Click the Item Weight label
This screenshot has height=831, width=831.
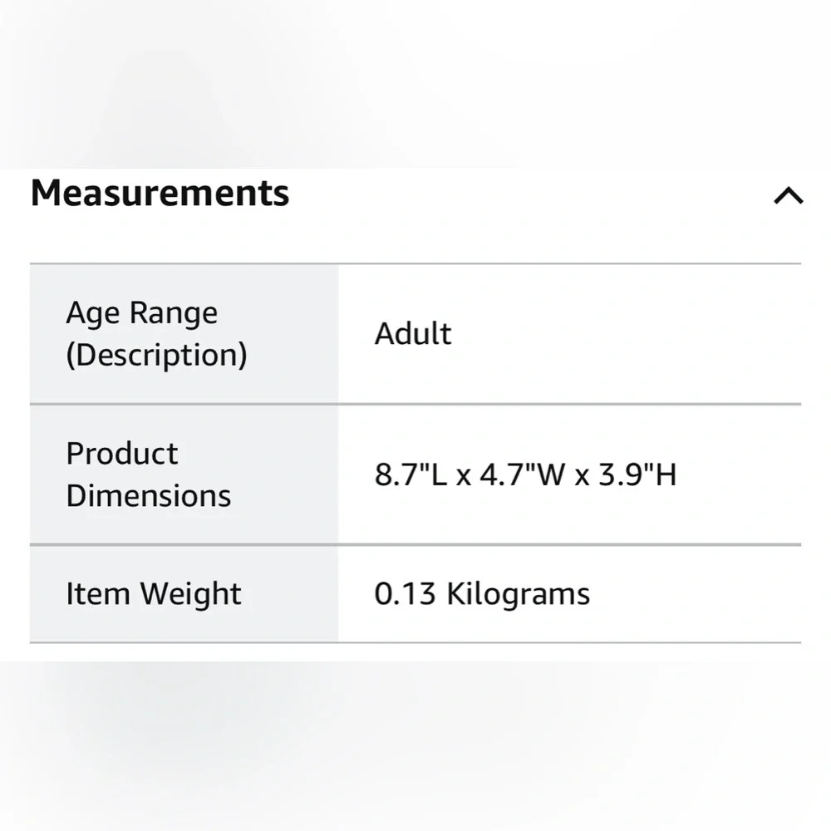pyautogui.click(x=153, y=593)
